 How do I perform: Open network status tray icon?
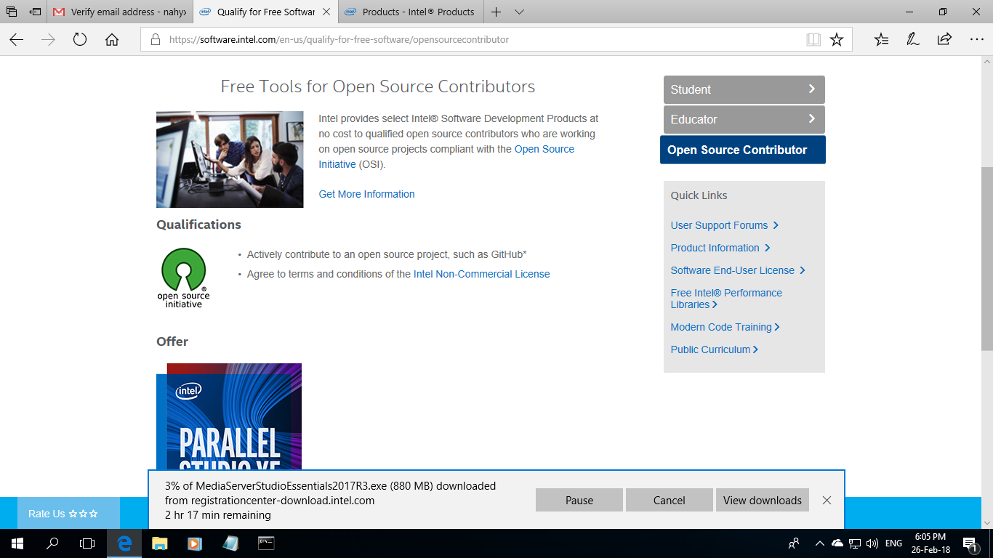pyautogui.click(x=855, y=543)
